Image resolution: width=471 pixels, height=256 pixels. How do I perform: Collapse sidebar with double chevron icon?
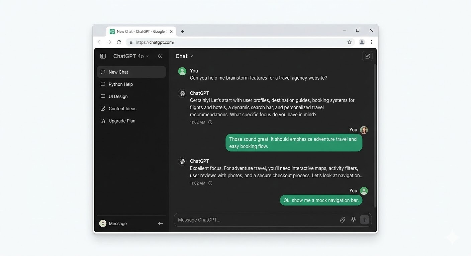160,56
